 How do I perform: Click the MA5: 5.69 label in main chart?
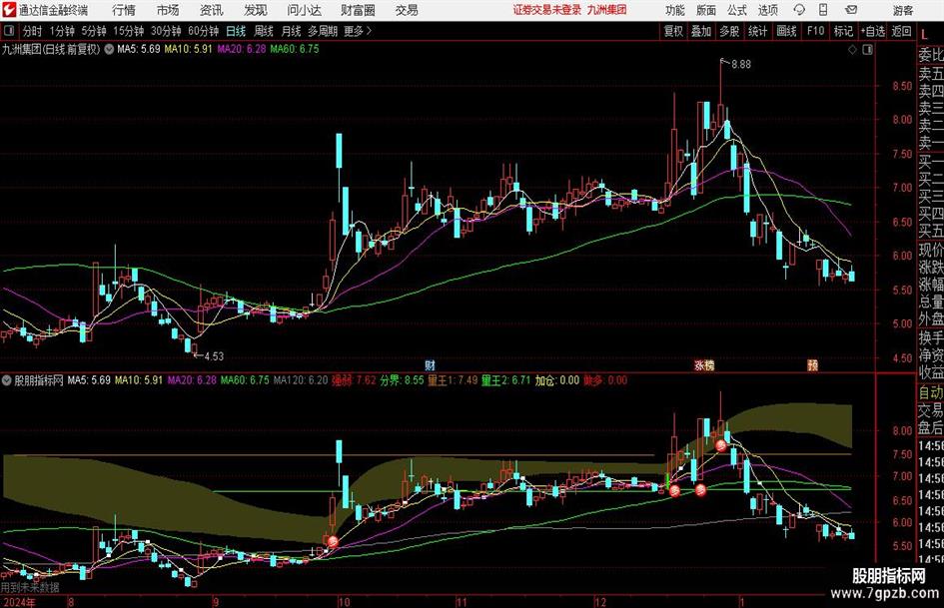[x=139, y=49]
